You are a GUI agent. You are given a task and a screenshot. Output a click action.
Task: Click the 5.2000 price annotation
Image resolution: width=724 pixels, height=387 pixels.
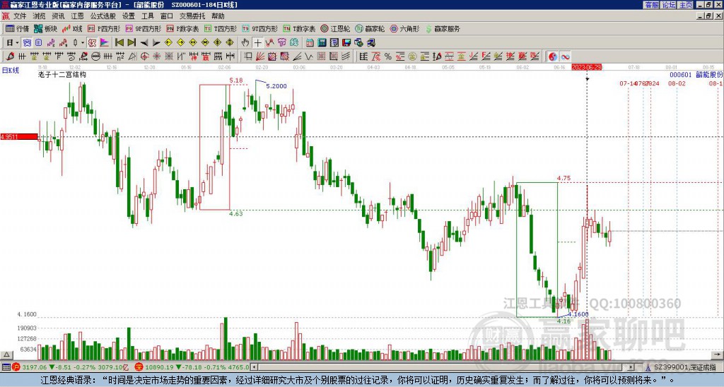(276, 85)
